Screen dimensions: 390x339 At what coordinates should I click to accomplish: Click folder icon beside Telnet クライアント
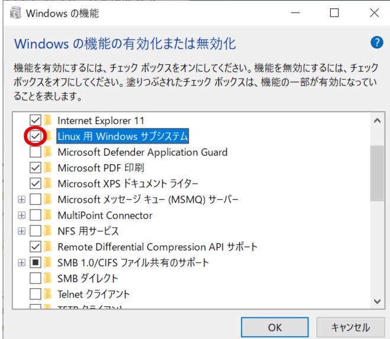(47, 294)
